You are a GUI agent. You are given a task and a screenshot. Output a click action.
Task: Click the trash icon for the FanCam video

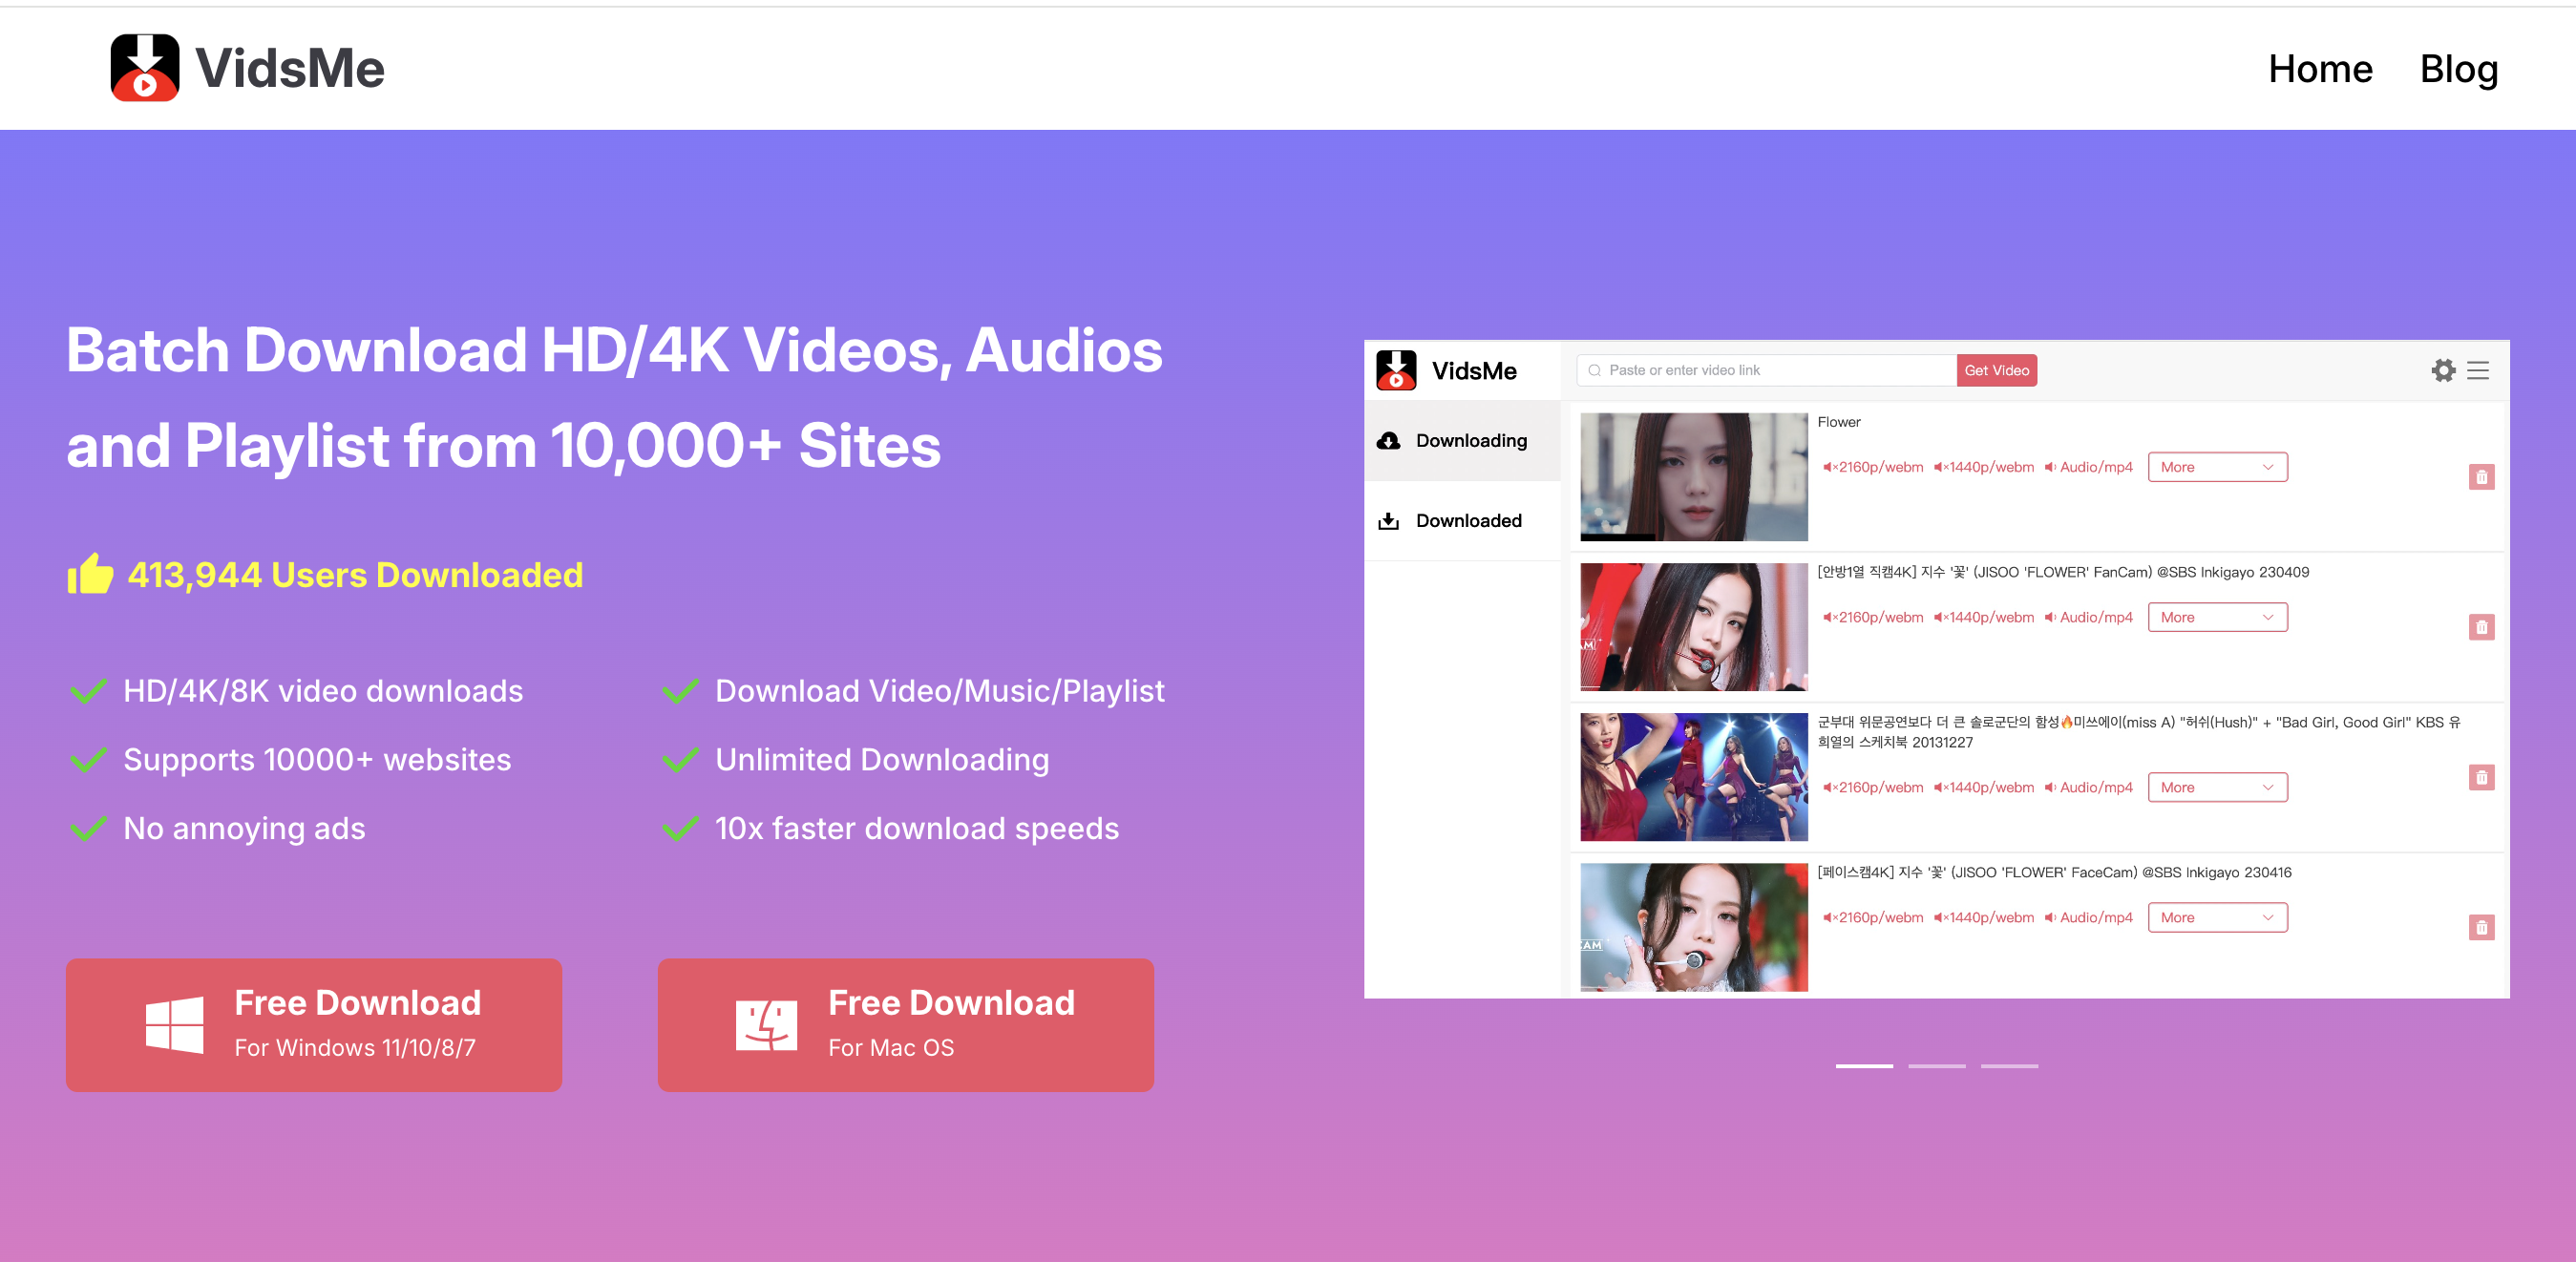coord(2481,627)
